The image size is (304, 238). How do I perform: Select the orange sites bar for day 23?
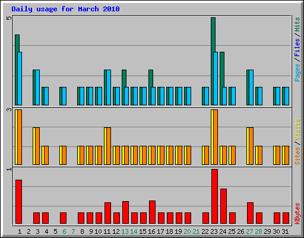[x=216, y=137]
